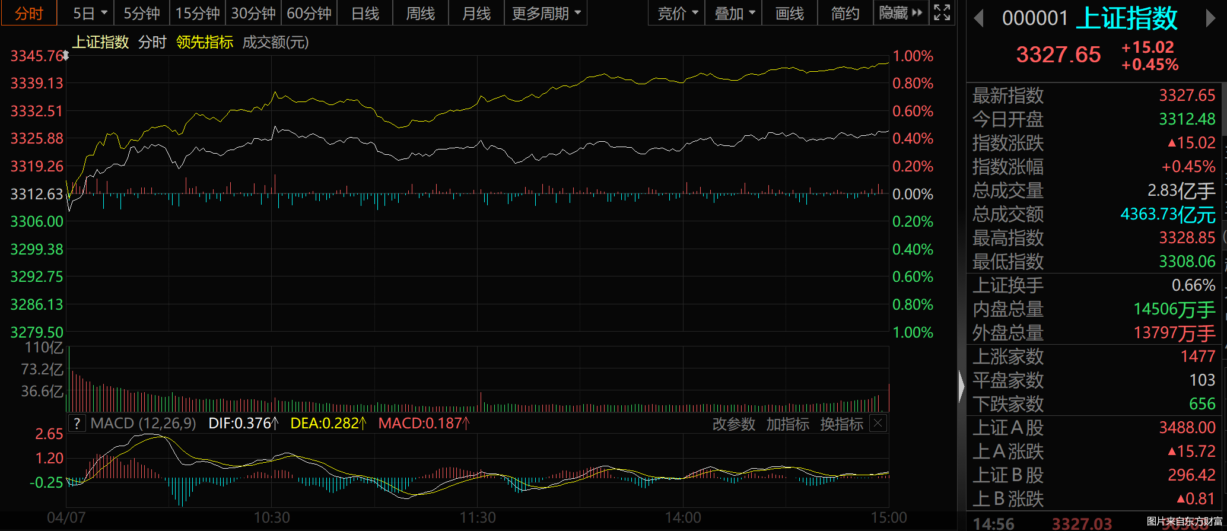Collapse the right-side quote panel arrow

click(961, 387)
